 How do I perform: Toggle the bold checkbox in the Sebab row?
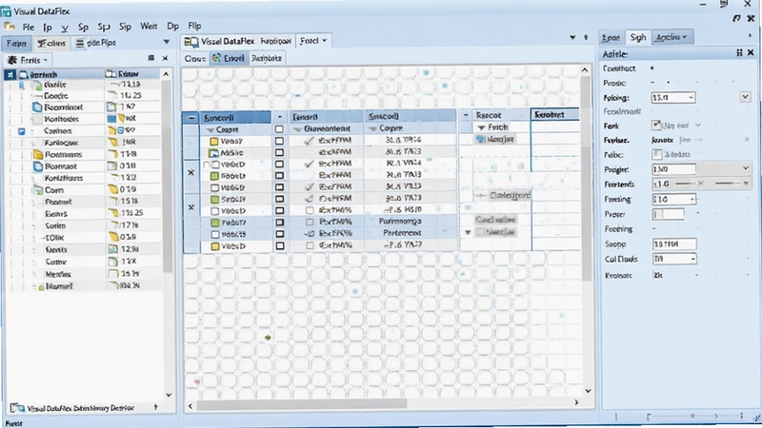tap(279, 200)
